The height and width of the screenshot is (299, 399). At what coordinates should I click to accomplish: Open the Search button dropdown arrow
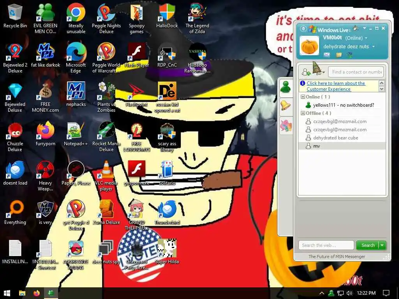(382, 245)
